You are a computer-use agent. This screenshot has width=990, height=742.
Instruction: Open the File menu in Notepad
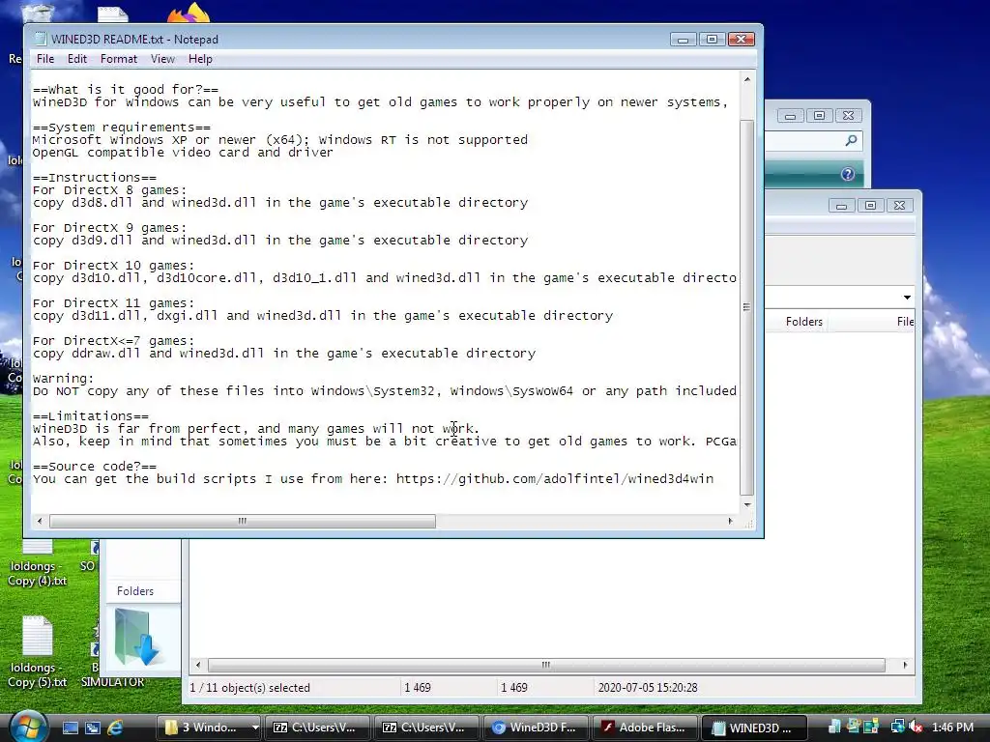[x=45, y=59]
